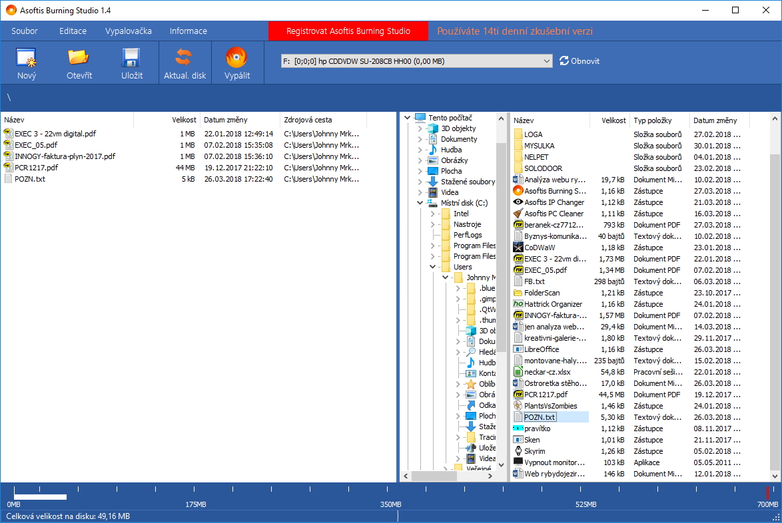This screenshot has width=782, height=523.
Task: Start burning with the Vypálit icon
Action: [x=236, y=57]
